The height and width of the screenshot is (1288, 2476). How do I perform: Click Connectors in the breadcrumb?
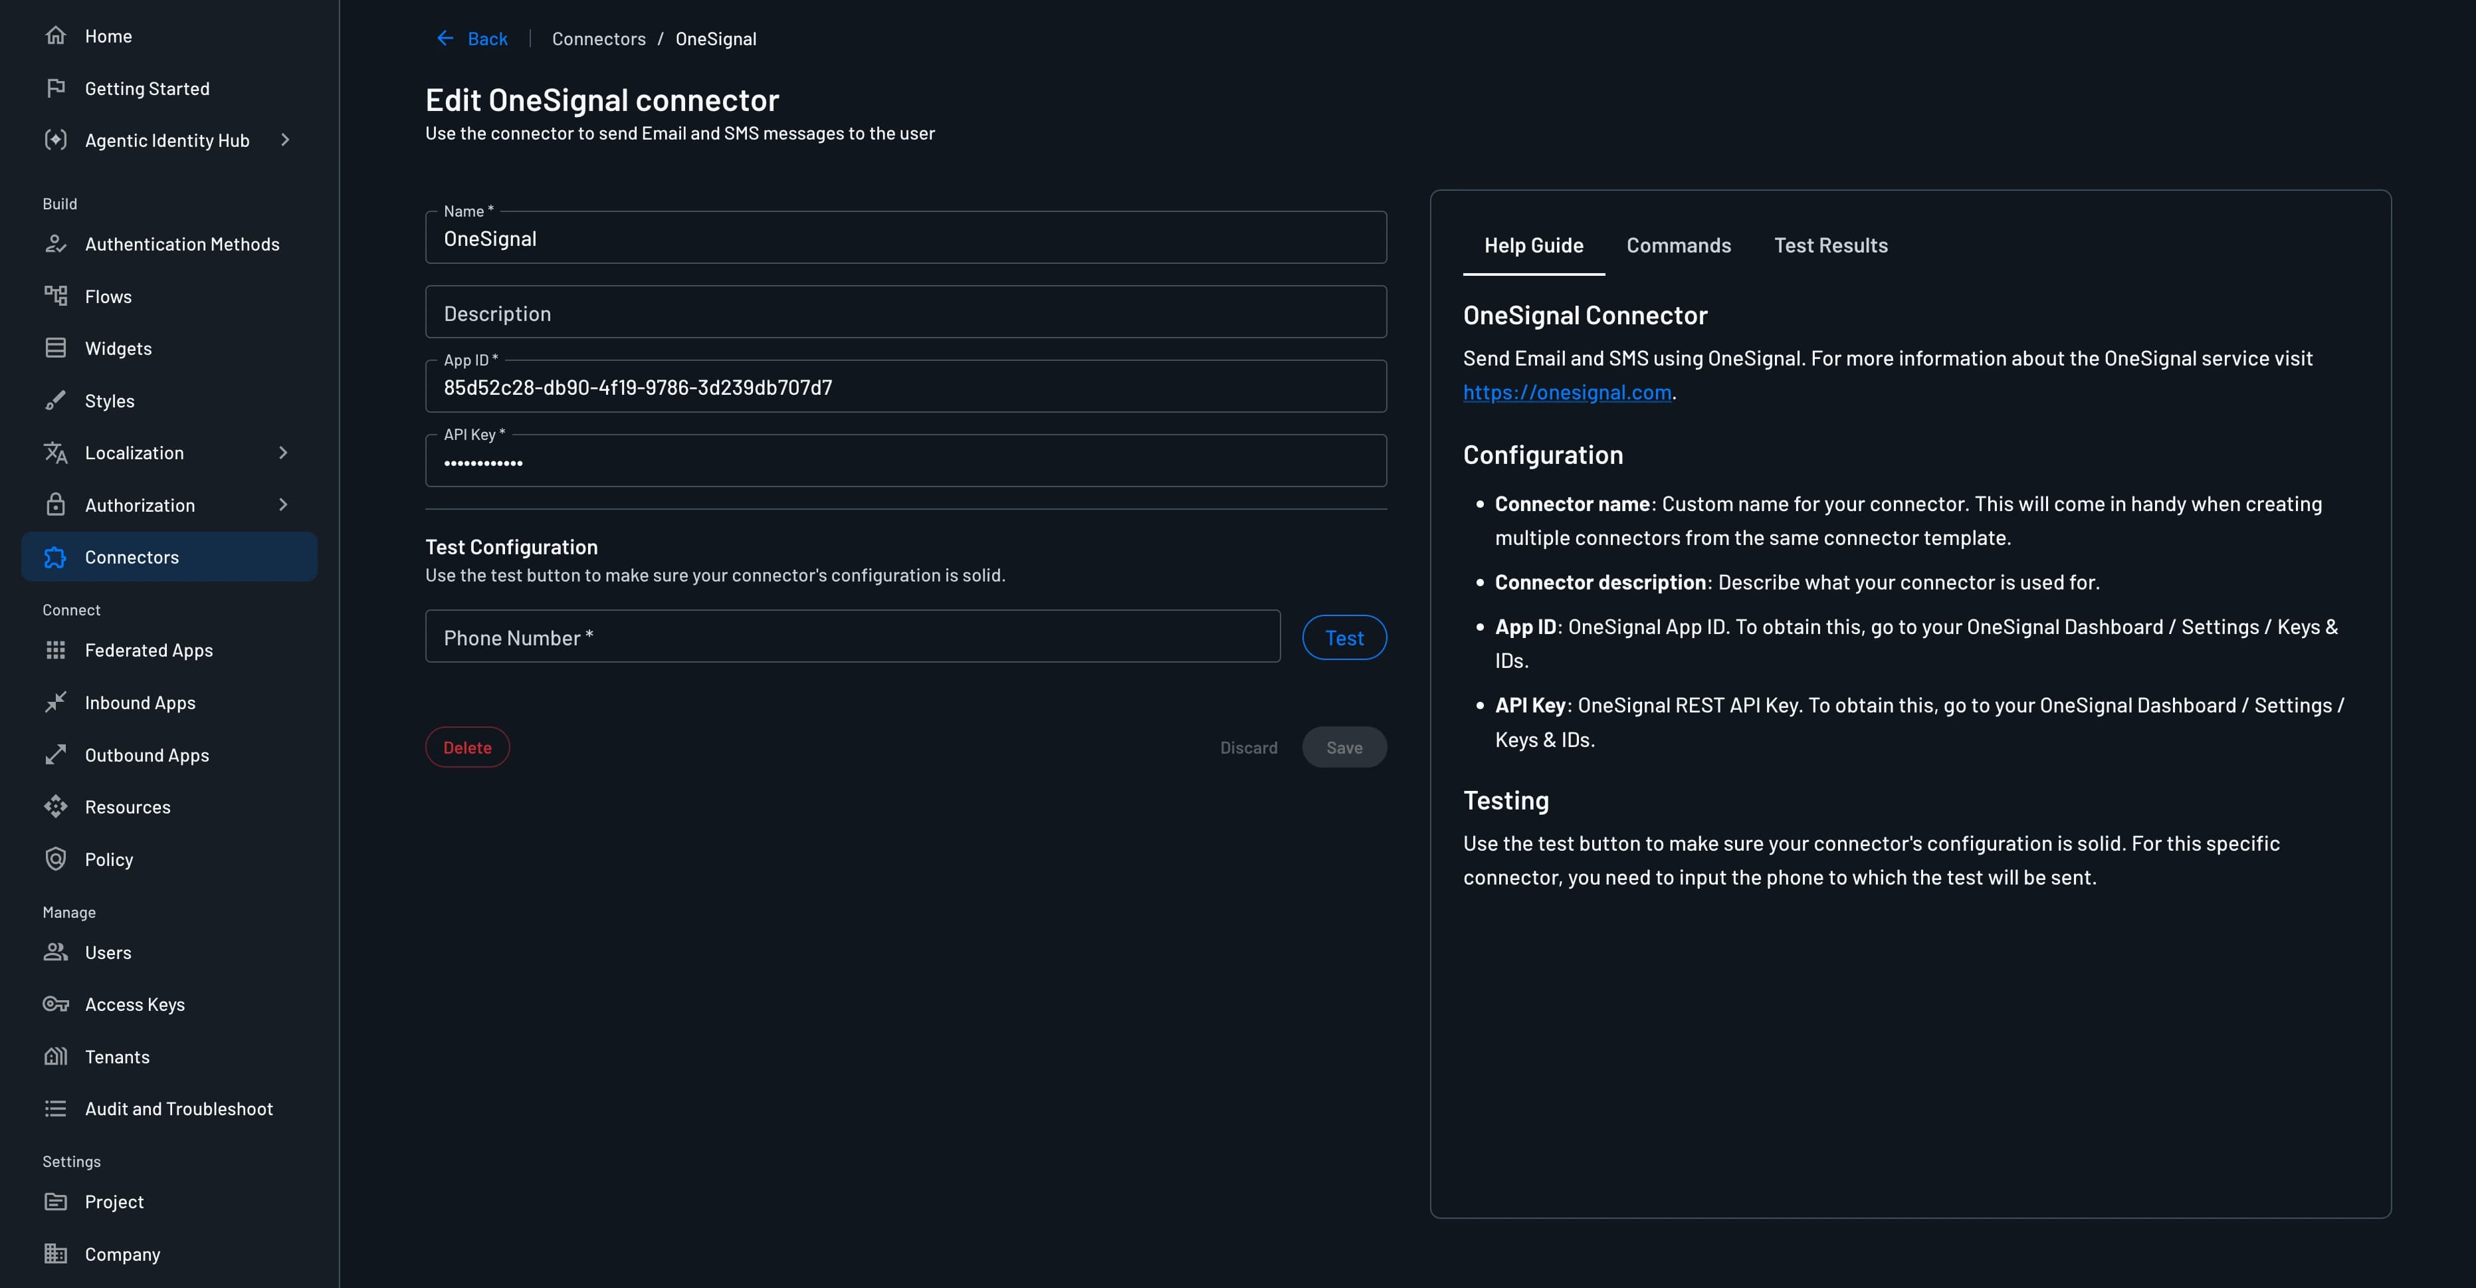click(x=599, y=39)
